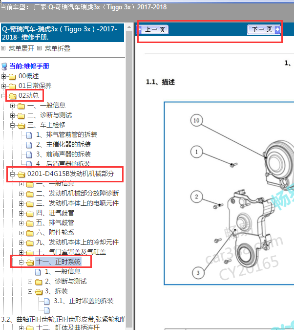The width and height of the screenshot is (294, 330).
Task: Click document icon of 1、一般信息 under 正时系统
Action: click(38, 272)
